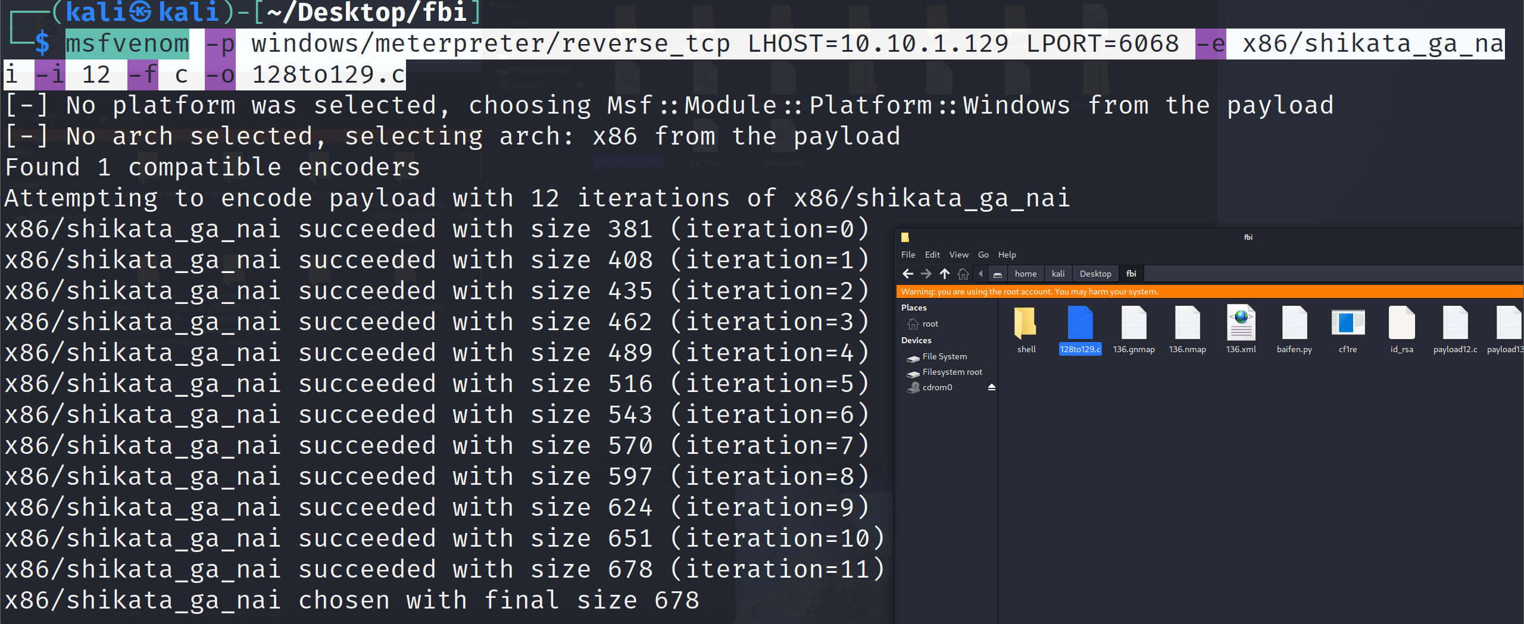
Task: Select the 136.gnmap file icon
Action: [x=1133, y=323]
